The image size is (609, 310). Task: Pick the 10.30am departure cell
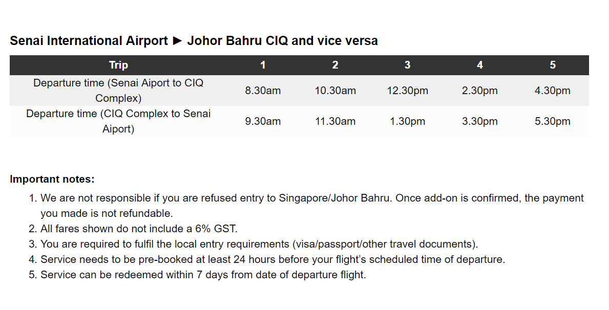pos(335,91)
